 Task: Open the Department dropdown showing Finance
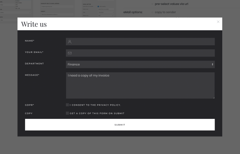[x=140, y=64]
